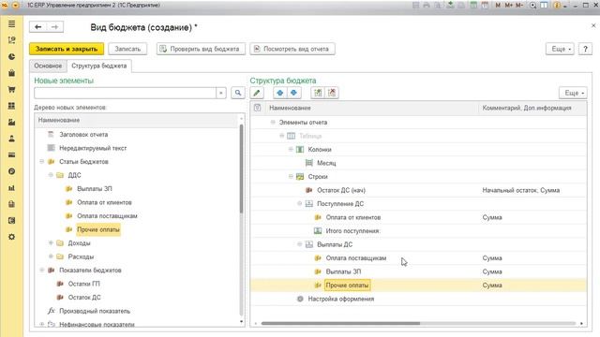Image resolution: width=600 pixels, height=337 pixels.
Task: Select Производный показатель item
Action: 95,311
